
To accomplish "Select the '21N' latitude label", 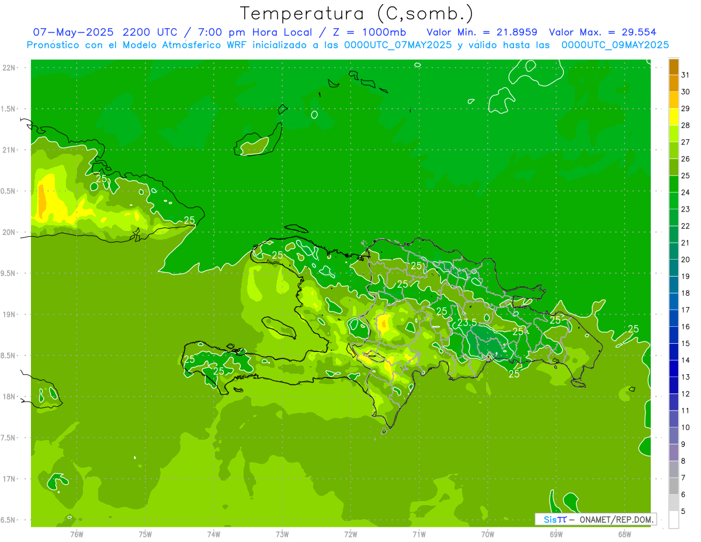I will [x=9, y=150].
